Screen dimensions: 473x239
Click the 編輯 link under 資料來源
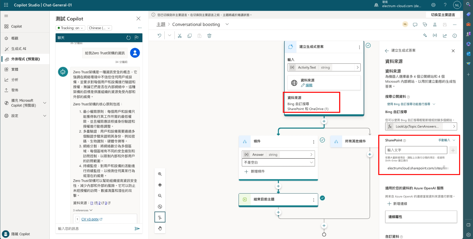click(309, 85)
